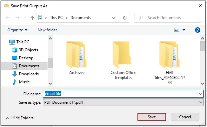207x127 pixels.
Task: Click the Forward navigation arrow
Action: (x=17, y=18)
